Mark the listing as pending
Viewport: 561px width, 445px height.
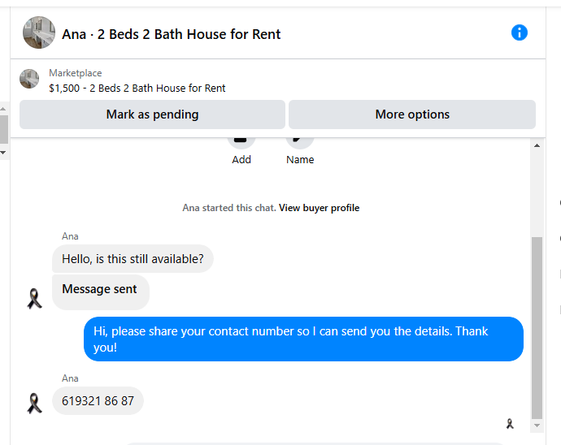tap(152, 114)
